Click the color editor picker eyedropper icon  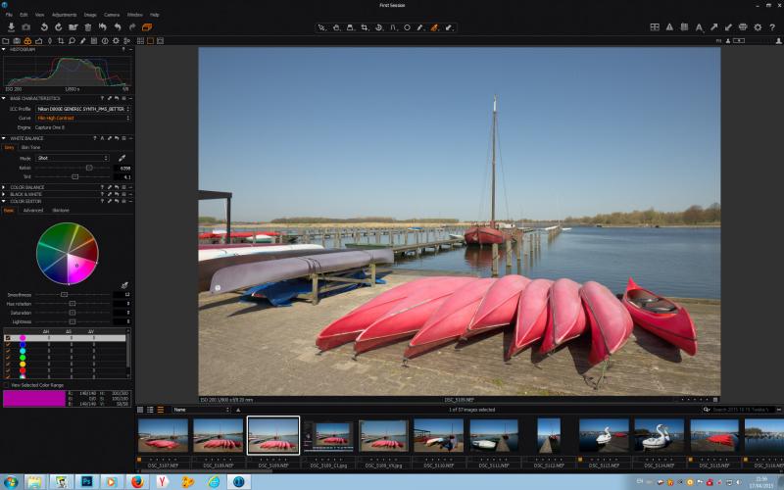124,285
